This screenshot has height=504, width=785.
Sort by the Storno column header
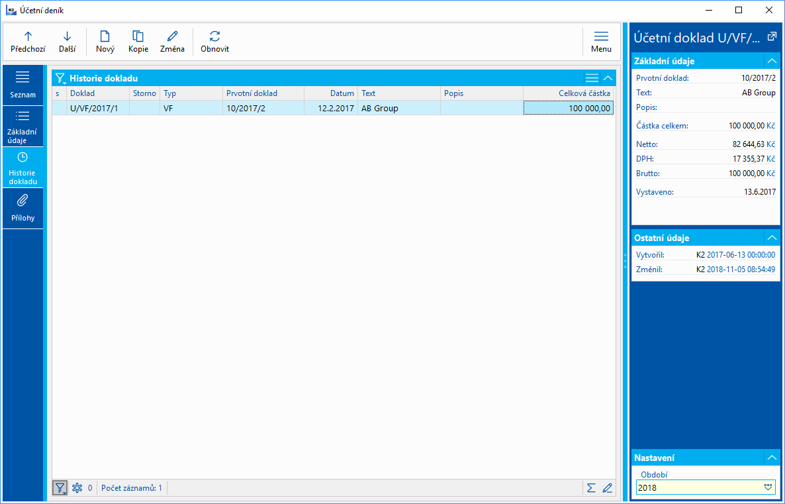[144, 93]
